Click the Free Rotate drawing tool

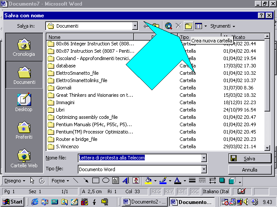[42, 181]
